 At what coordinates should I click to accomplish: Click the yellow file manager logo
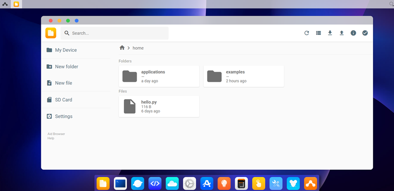click(51, 33)
